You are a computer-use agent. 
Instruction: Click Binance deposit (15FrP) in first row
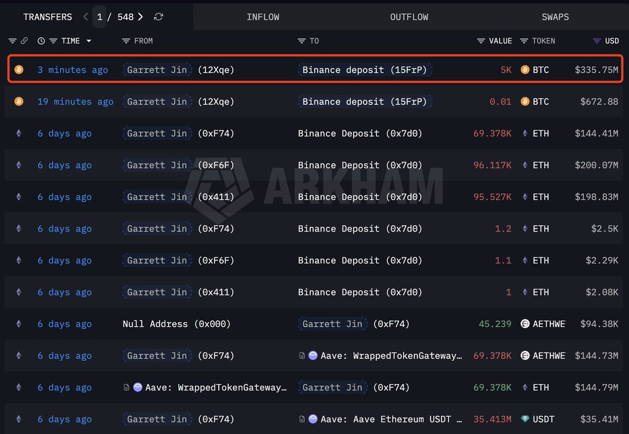[365, 70]
